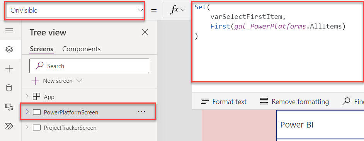
Task: Click Remove formatting button
Action: [x=294, y=102]
